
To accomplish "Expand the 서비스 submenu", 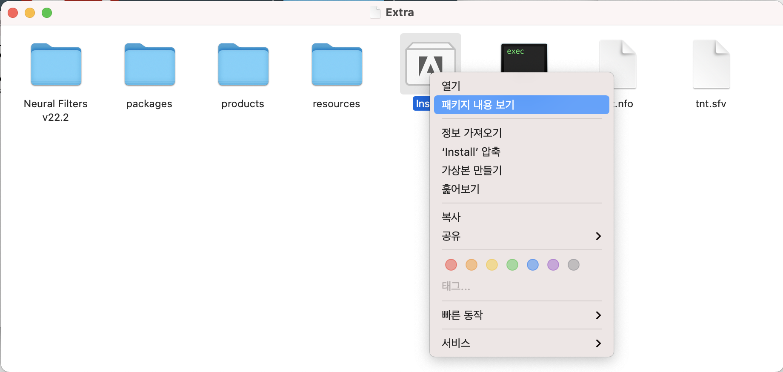I will [522, 343].
